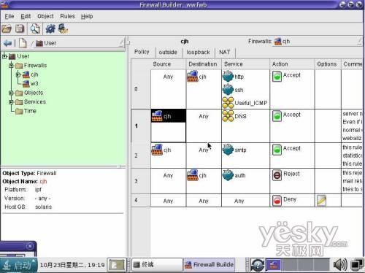This screenshot has width=365, height=273.
Task: Select cjh destination in rule 0
Action: pos(196,77)
